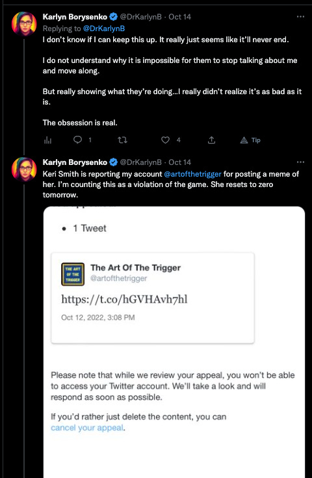Click the cancel your appeal link
The width and height of the screenshot is (312, 478).
point(87,428)
